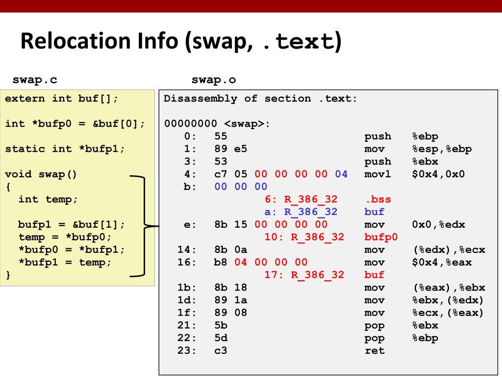Select the "movl $0x4,0x0" instruction
Viewport: 502px width, 377px height.
(415, 174)
